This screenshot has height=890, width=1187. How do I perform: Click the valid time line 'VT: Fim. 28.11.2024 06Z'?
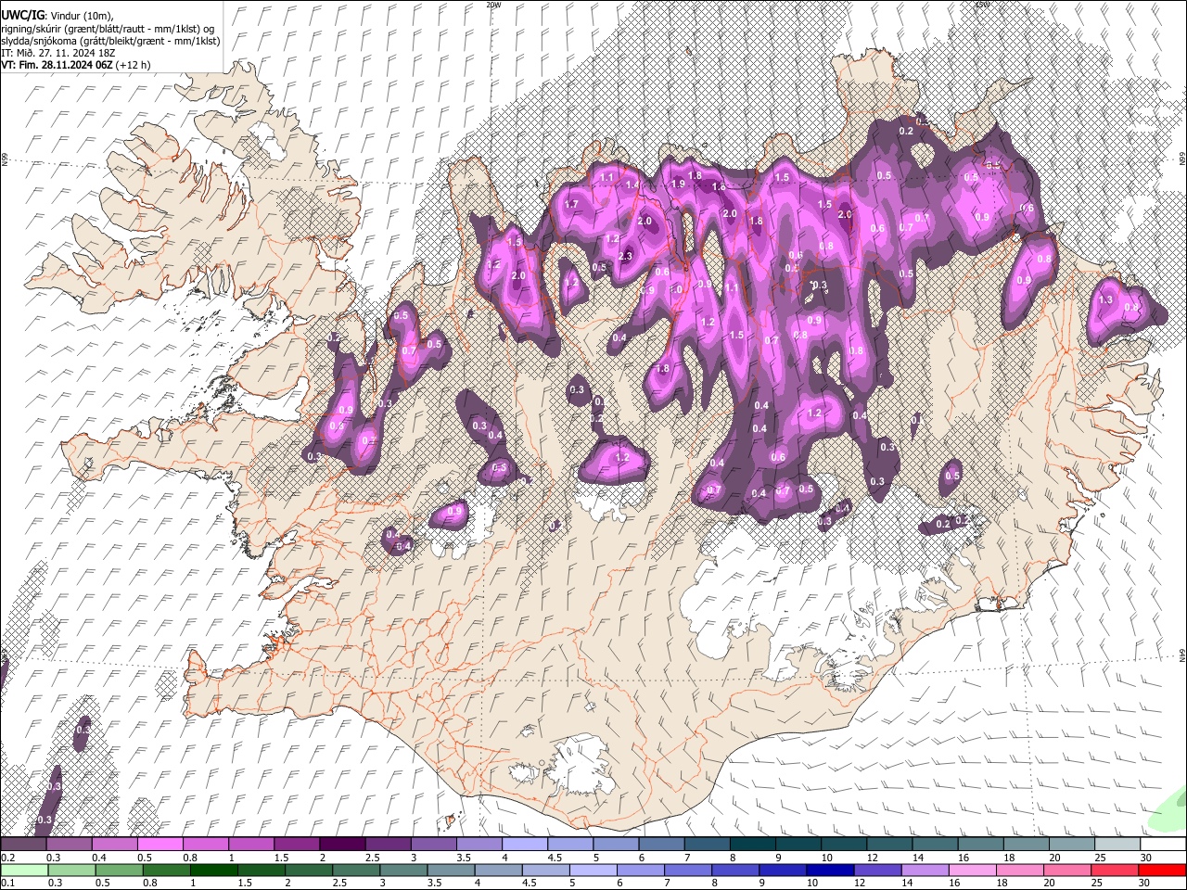tap(56, 65)
